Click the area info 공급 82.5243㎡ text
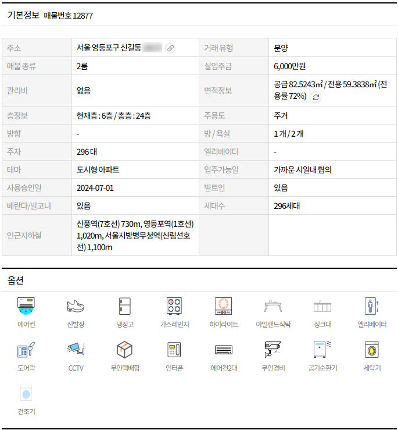 298,84
